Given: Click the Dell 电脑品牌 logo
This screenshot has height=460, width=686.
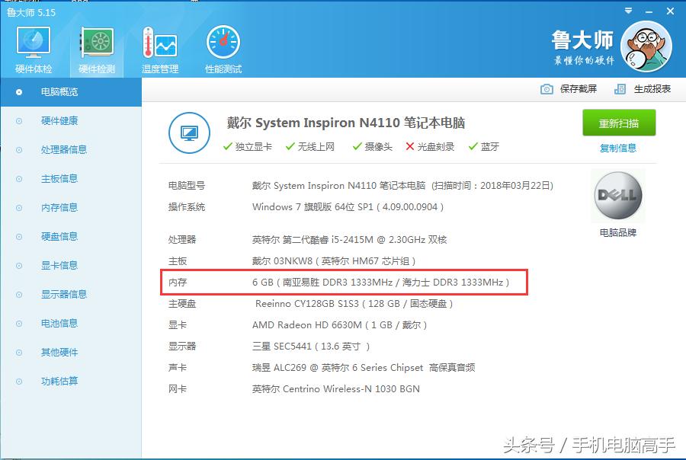Looking at the screenshot, I should 619,196.
